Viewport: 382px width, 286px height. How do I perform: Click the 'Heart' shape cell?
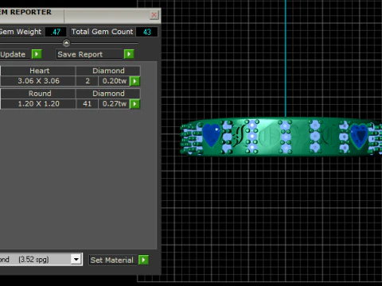coord(38,71)
